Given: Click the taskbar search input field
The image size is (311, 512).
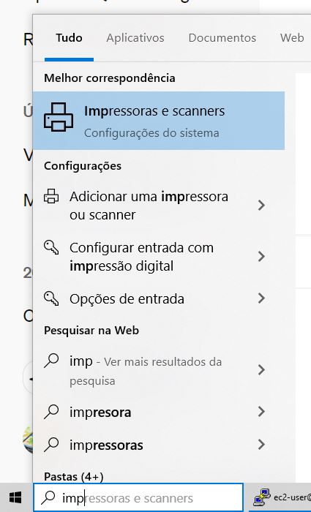Looking at the screenshot, I should tap(138, 497).
